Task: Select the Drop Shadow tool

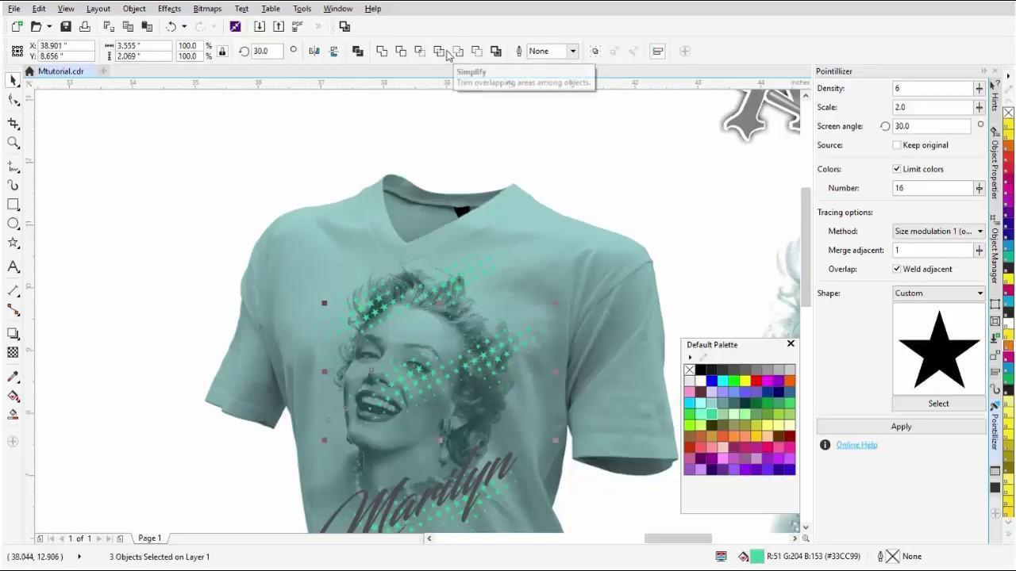Action: [13, 334]
